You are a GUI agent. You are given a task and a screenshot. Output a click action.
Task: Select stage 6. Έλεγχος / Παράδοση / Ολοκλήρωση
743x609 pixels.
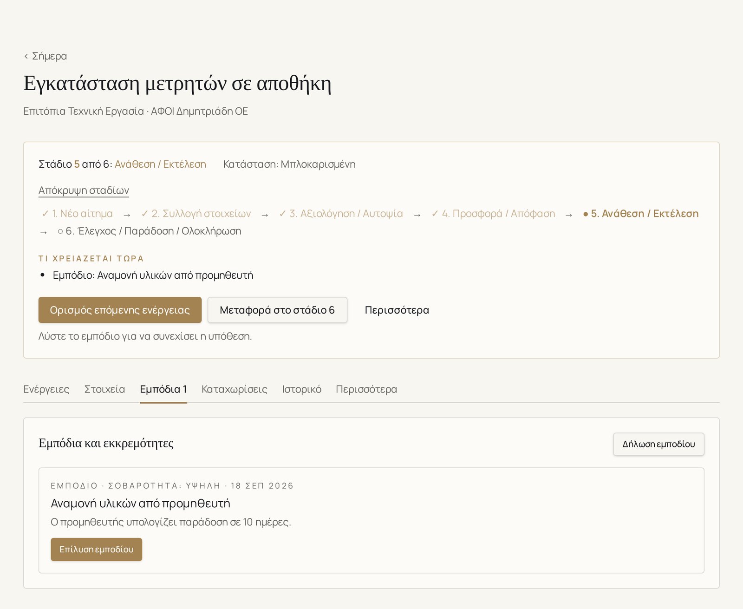(149, 231)
